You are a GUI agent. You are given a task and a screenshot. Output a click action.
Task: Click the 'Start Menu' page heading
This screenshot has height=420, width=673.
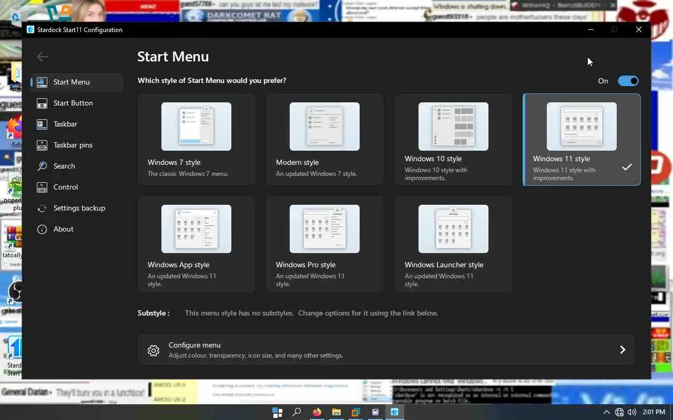[173, 57]
